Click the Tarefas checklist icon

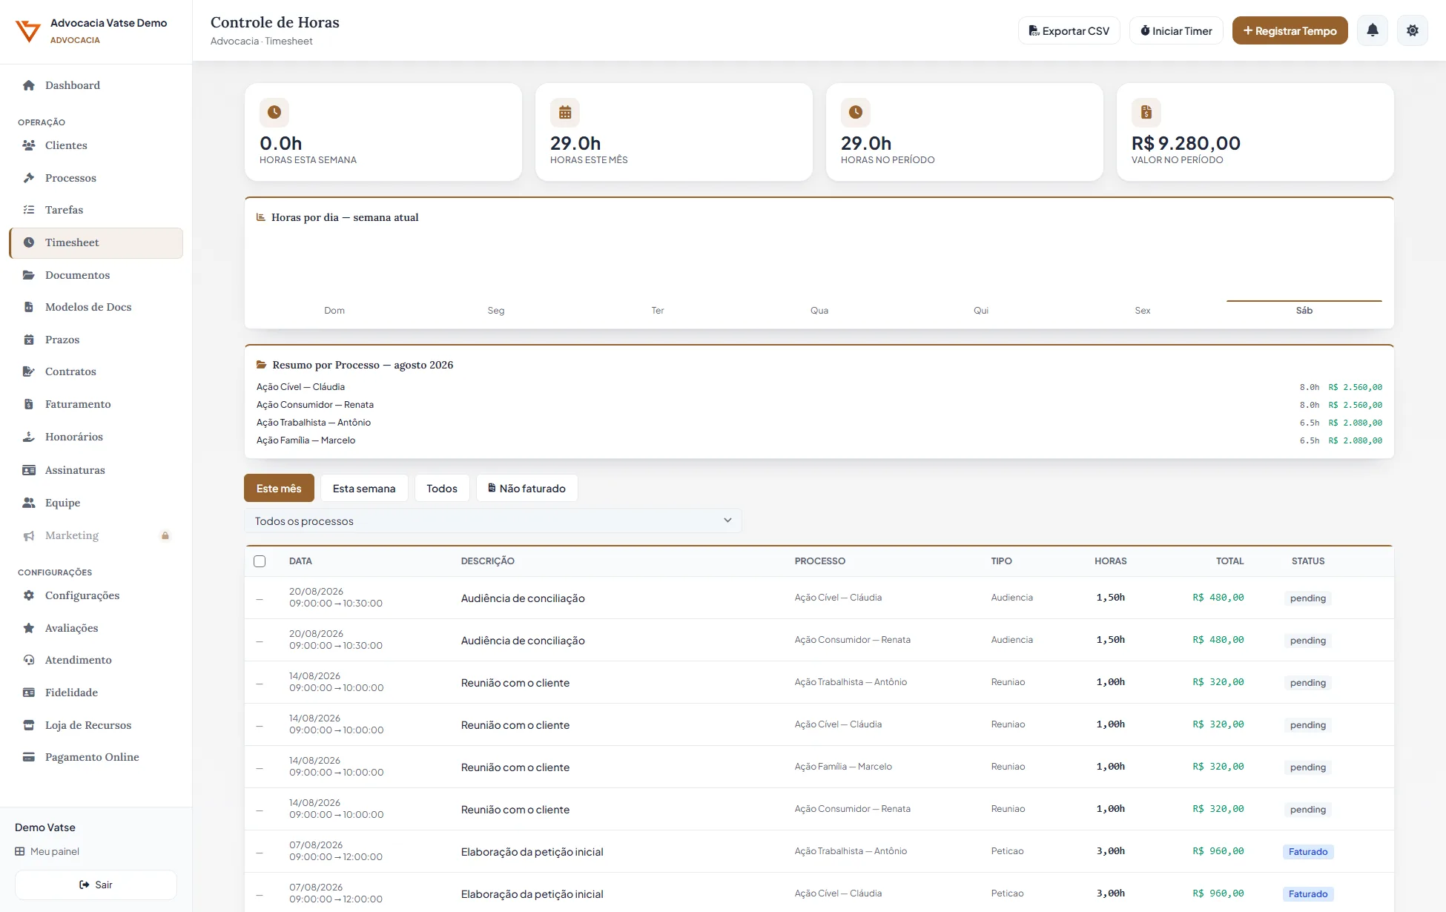(29, 210)
